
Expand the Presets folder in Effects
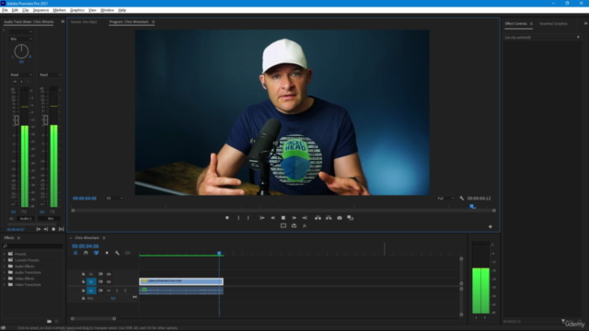pos(5,254)
